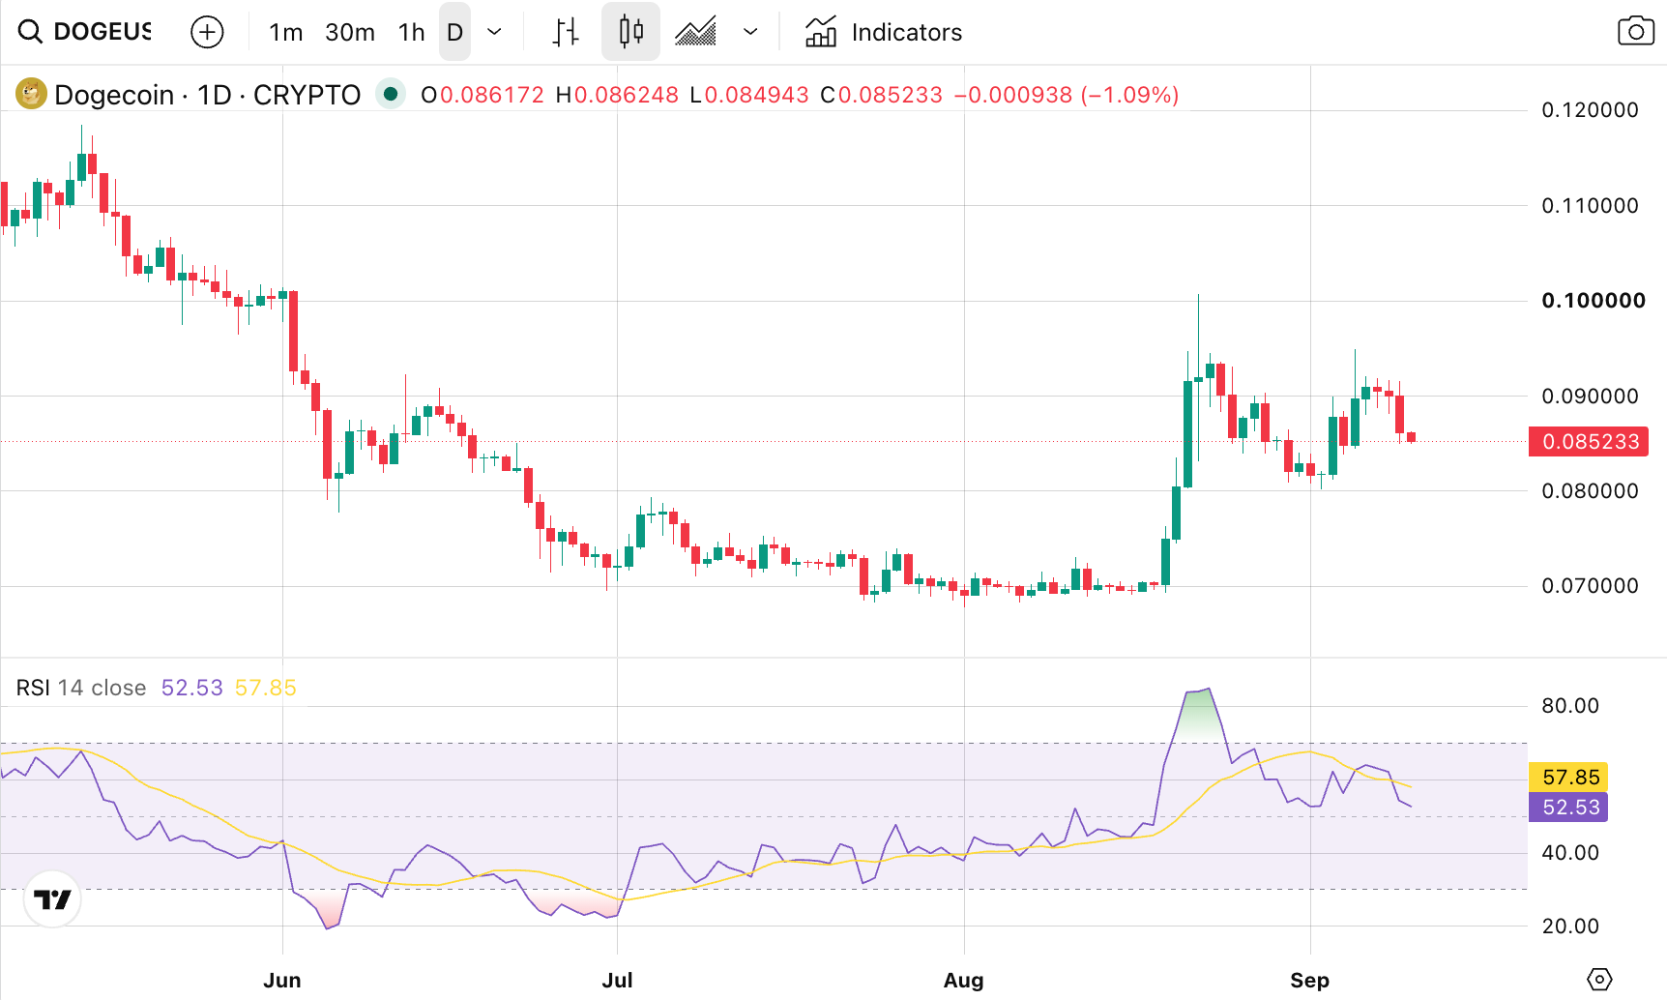The height and width of the screenshot is (1000, 1667).
Task: Click the red current price label 0.085233
Action: pos(1589,441)
